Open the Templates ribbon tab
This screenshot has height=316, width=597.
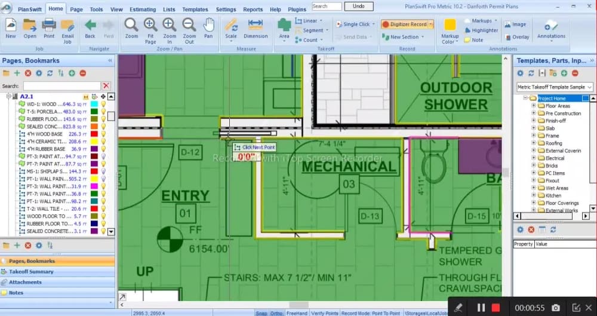click(195, 9)
